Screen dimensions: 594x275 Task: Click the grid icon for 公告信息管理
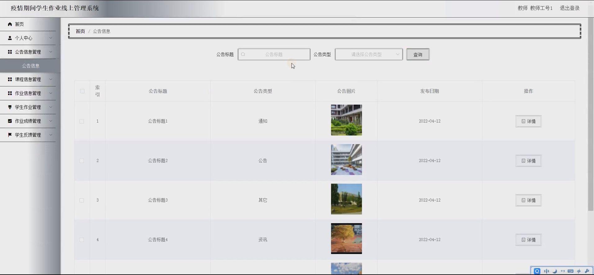[x=10, y=52]
